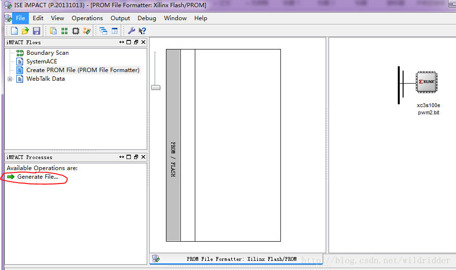Viewport: 456px width, 270px height.
Task: Float the iMPACT Processes panel
Action: tap(136, 157)
